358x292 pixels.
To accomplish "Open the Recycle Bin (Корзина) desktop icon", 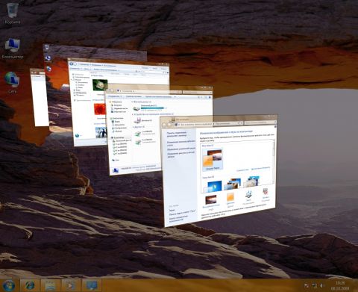I will 13,13.
